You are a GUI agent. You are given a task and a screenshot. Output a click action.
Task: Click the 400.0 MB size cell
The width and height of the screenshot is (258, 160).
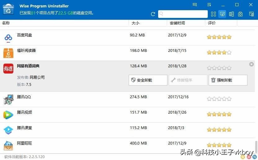pos(138,143)
